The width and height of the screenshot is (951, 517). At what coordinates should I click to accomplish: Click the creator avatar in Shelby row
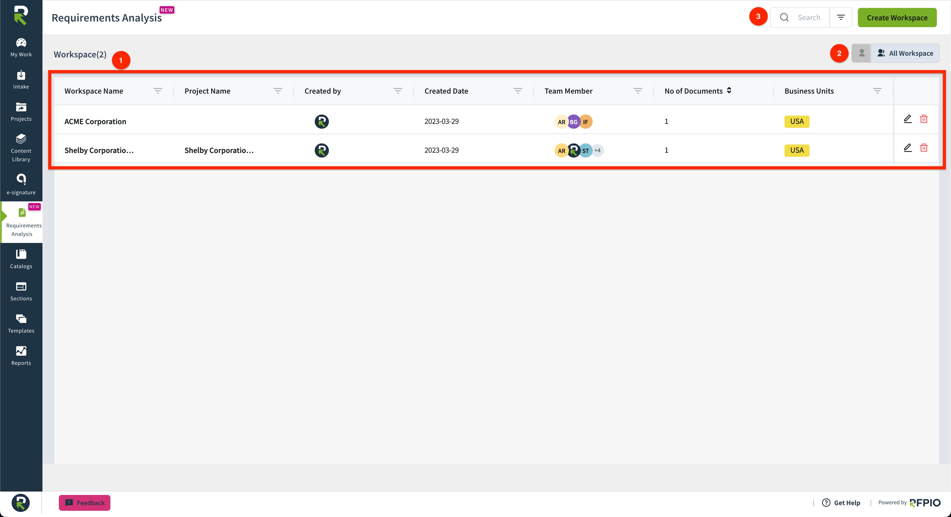322,150
